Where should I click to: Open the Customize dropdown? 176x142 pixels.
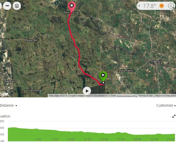pyautogui.click(x=166, y=106)
